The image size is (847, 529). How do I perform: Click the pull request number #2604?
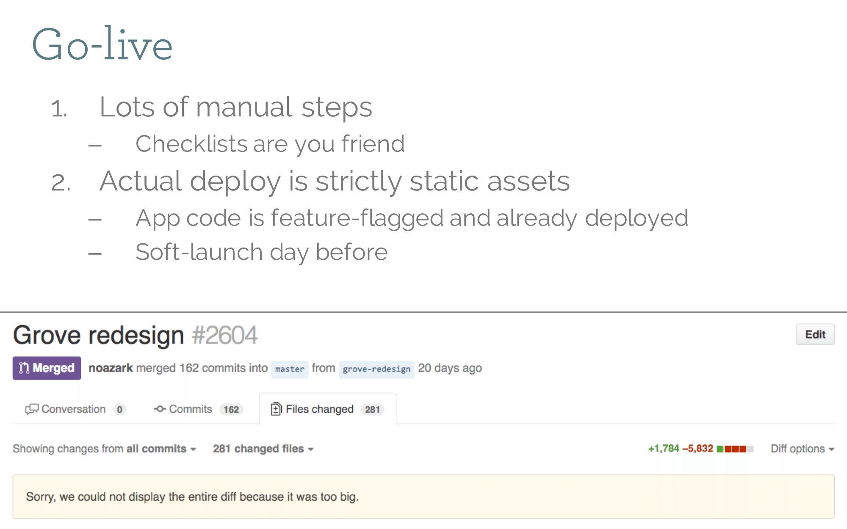224,335
